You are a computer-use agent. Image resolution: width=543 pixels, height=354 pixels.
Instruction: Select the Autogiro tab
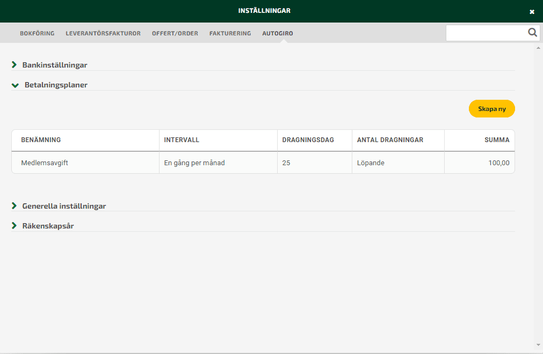[277, 33]
